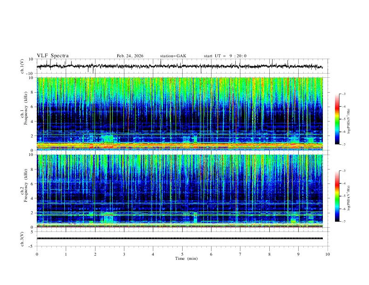
Task: Click the ch.2 spectrogram panel
Action: [x=180, y=191]
